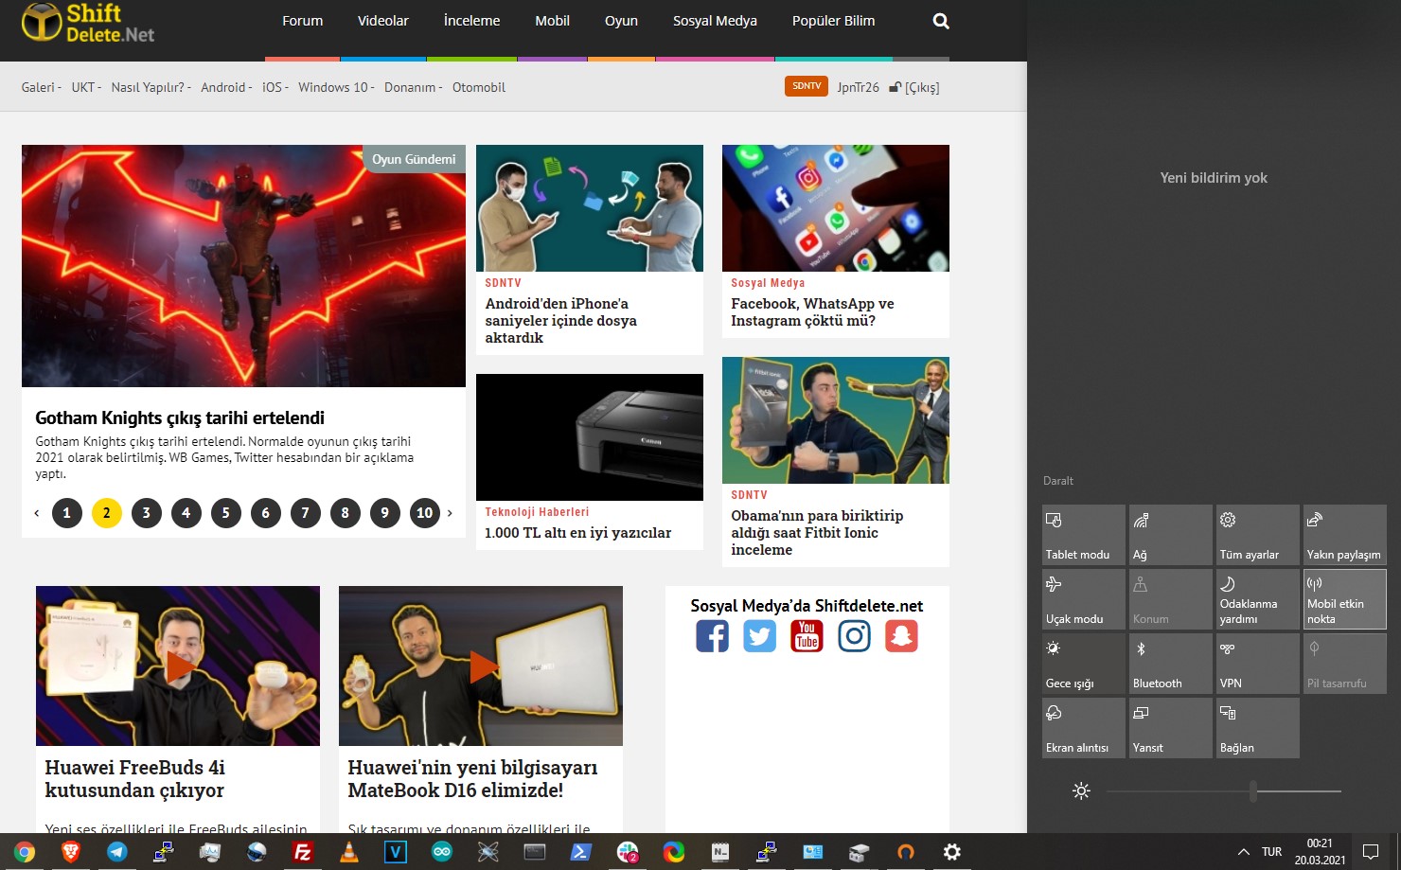This screenshot has height=870, width=1401.
Task: Click the search magnifier icon in header
Action: point(940,21)
